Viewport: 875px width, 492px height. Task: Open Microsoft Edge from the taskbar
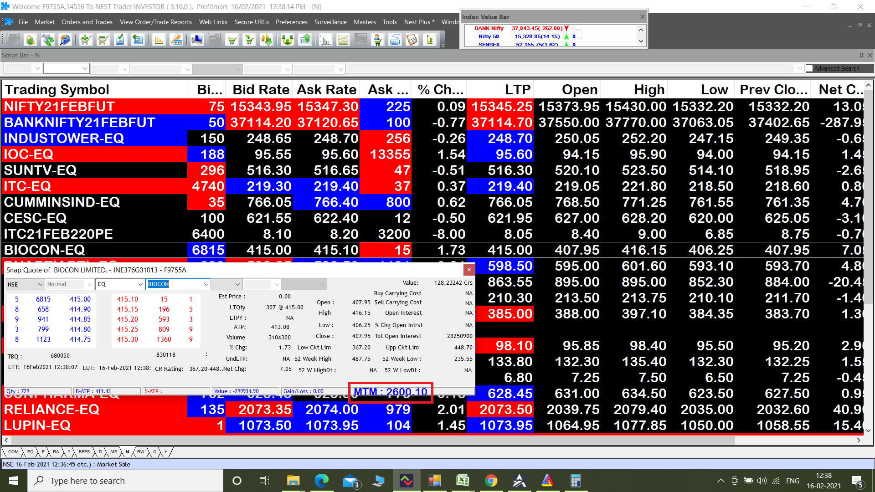[x=321, y=481]
